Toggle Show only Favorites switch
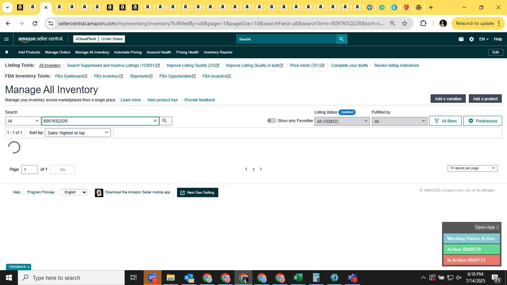The height and width of the screenshot is (285, 507). click(x=272, y=121)
